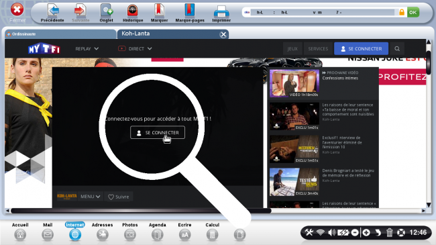Click the horizontal page scrollbar
This screenshot has width=436, height=245.
[141, 211]
